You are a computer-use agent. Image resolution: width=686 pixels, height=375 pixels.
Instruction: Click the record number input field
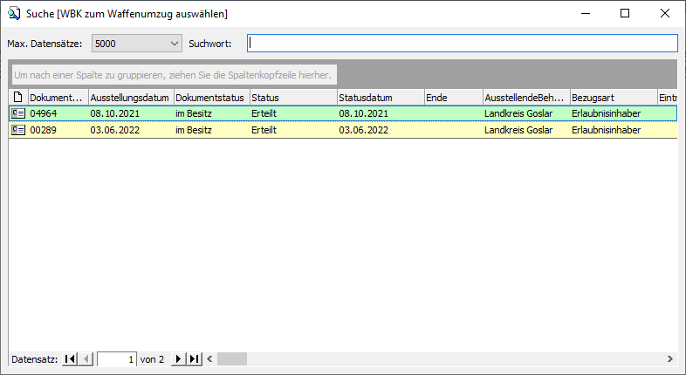[117, 358]
